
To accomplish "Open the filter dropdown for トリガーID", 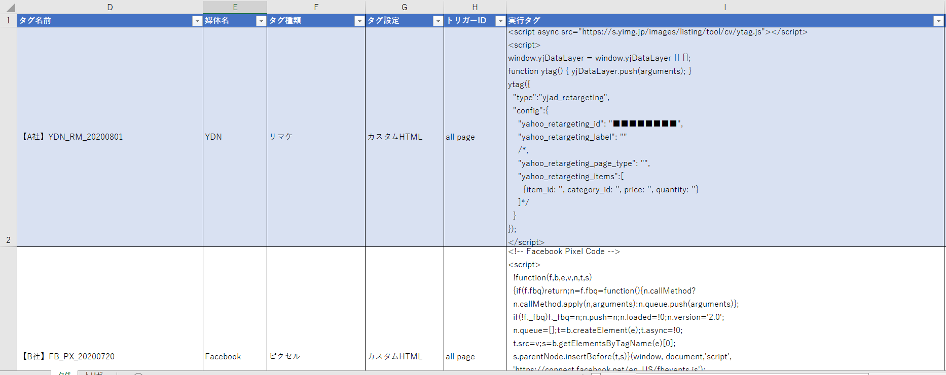I will (x=500, y=21).
